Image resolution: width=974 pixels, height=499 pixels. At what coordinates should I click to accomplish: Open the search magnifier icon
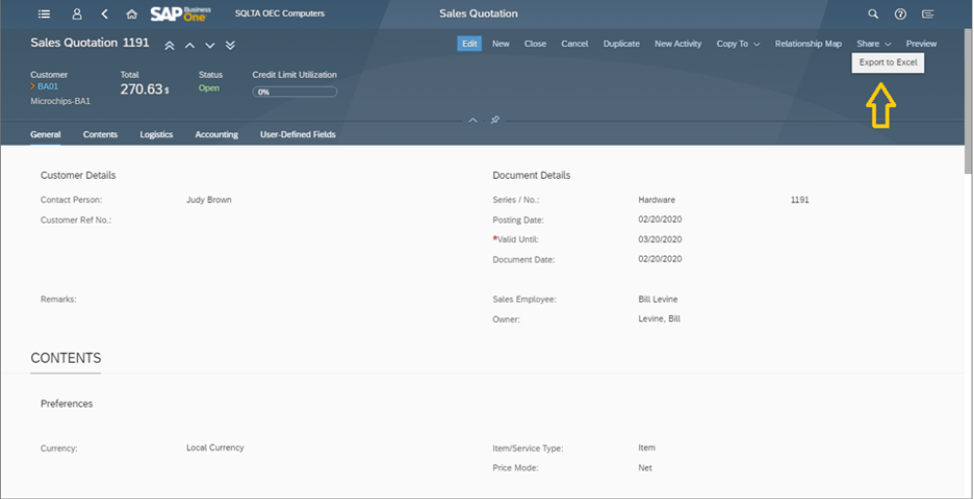[873, 14]
